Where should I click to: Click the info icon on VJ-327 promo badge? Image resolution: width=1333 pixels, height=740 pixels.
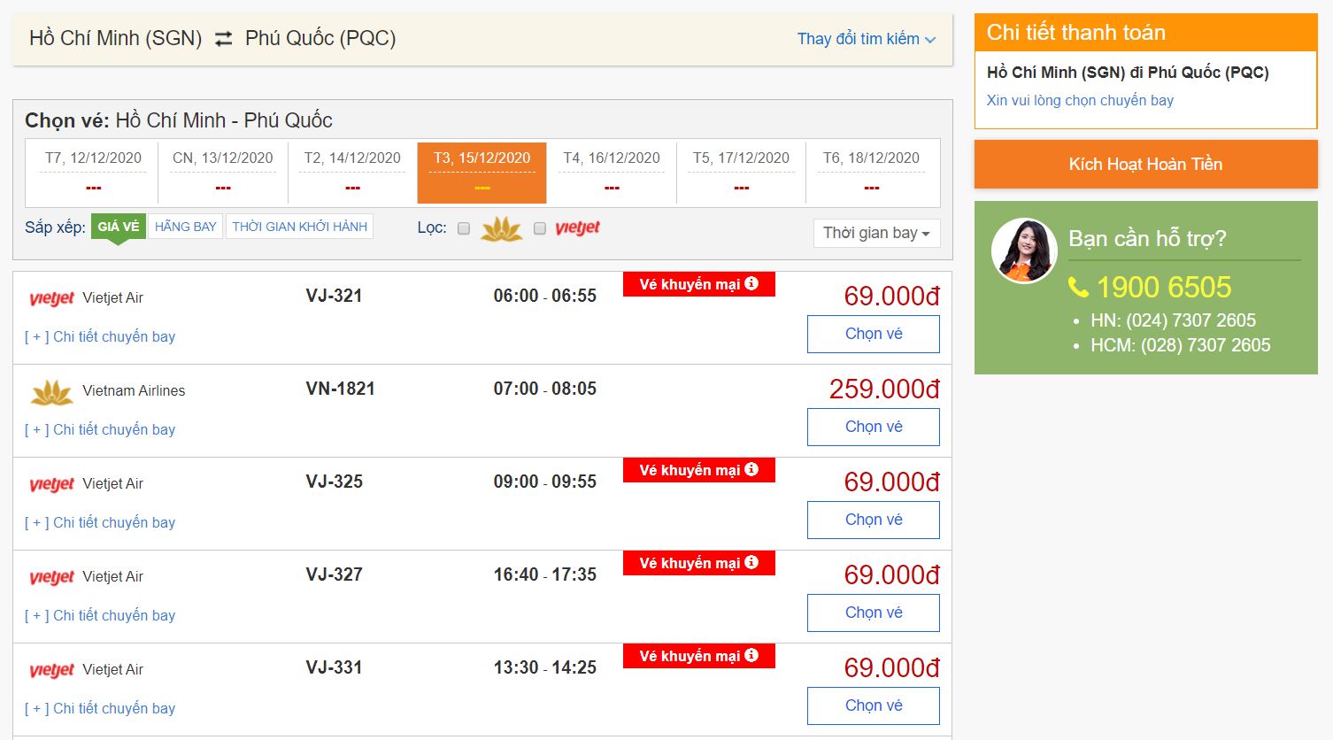751,562
